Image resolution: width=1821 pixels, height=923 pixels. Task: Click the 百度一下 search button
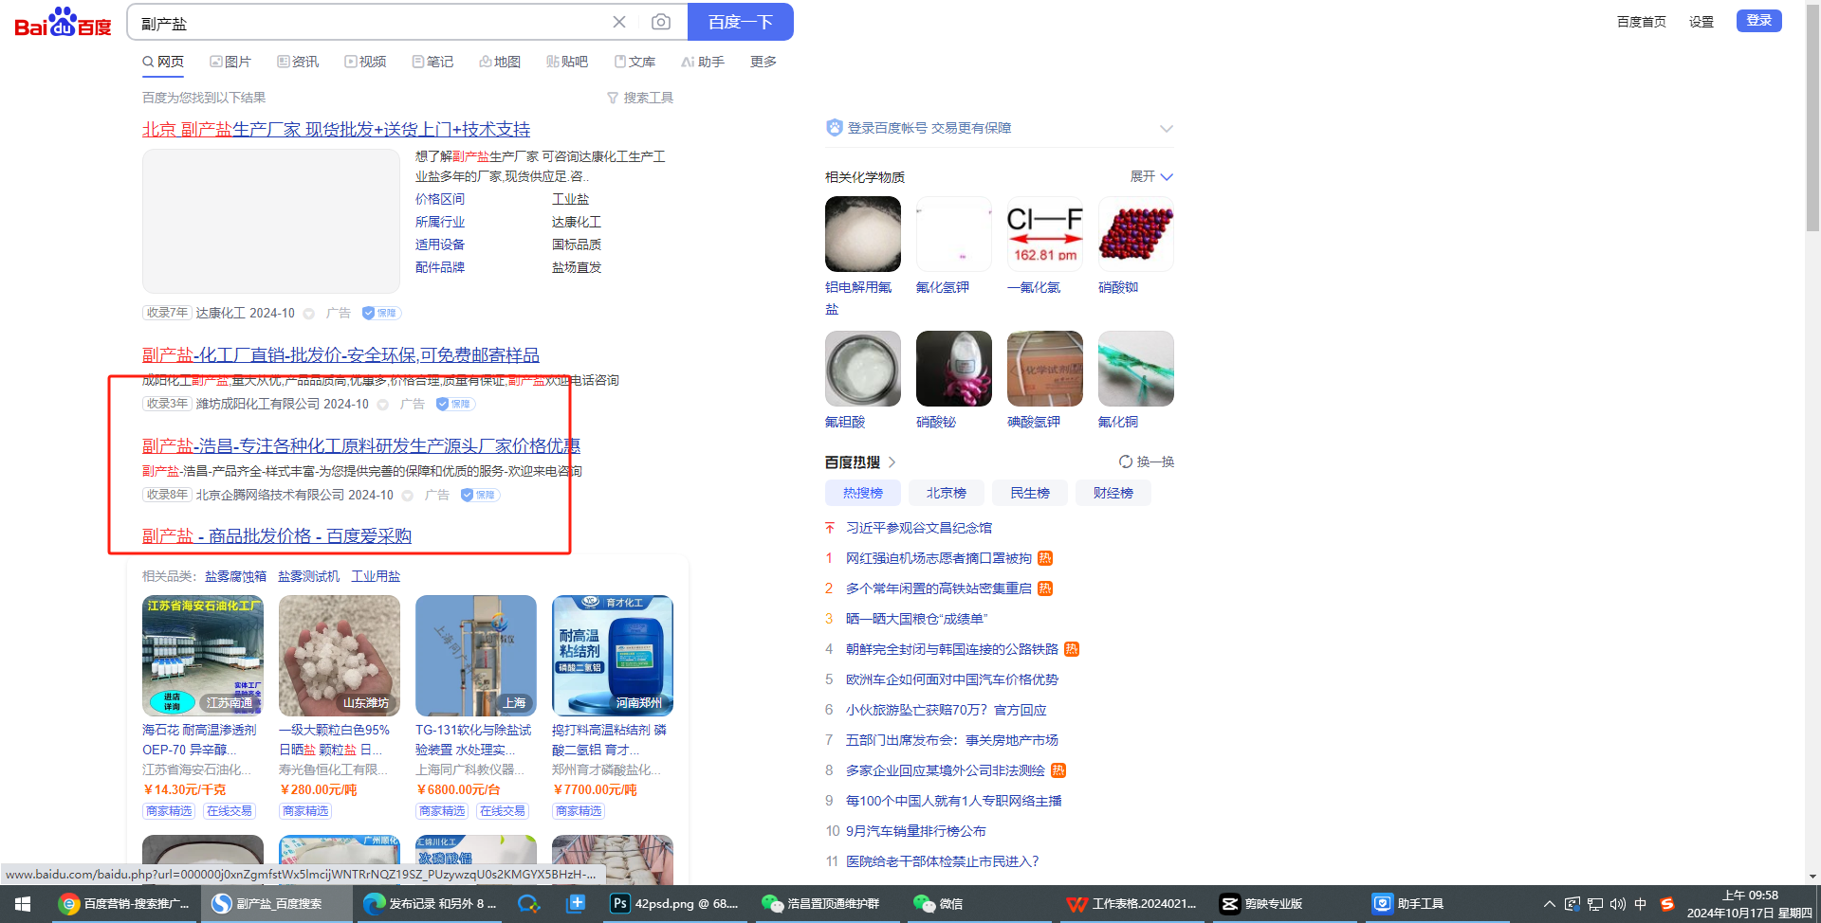pos(741,22)
